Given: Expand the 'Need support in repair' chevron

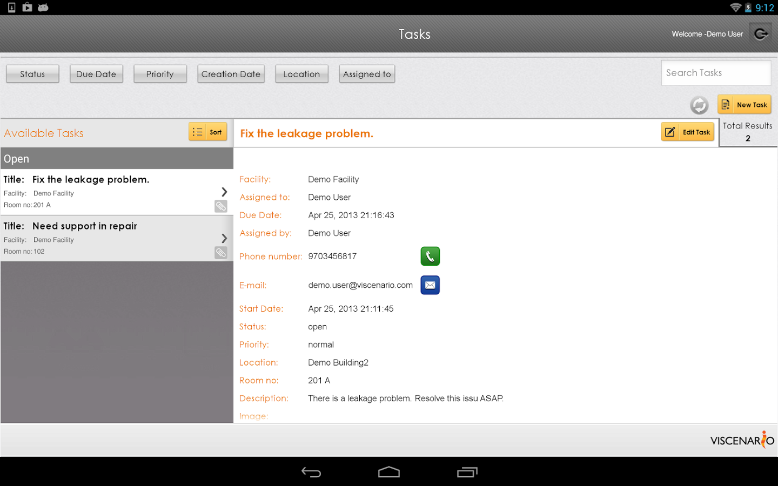Looking at the screenshot, I should [224, 238].
